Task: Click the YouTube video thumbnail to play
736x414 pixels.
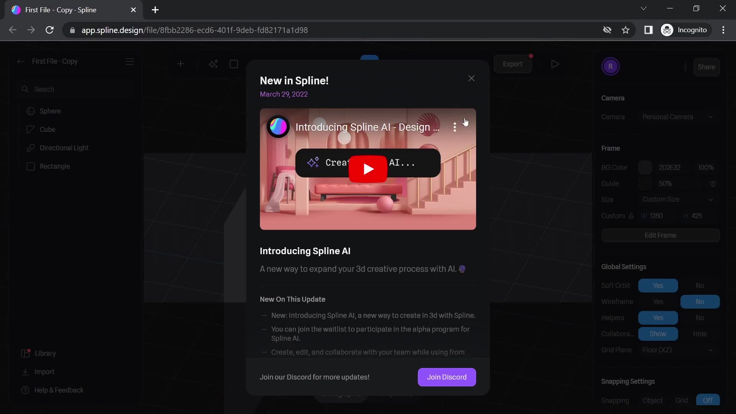Action: tap(367, 168)
